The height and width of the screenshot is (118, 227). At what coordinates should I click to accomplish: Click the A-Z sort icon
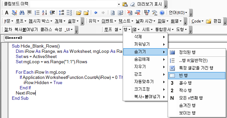pos(44,13)
